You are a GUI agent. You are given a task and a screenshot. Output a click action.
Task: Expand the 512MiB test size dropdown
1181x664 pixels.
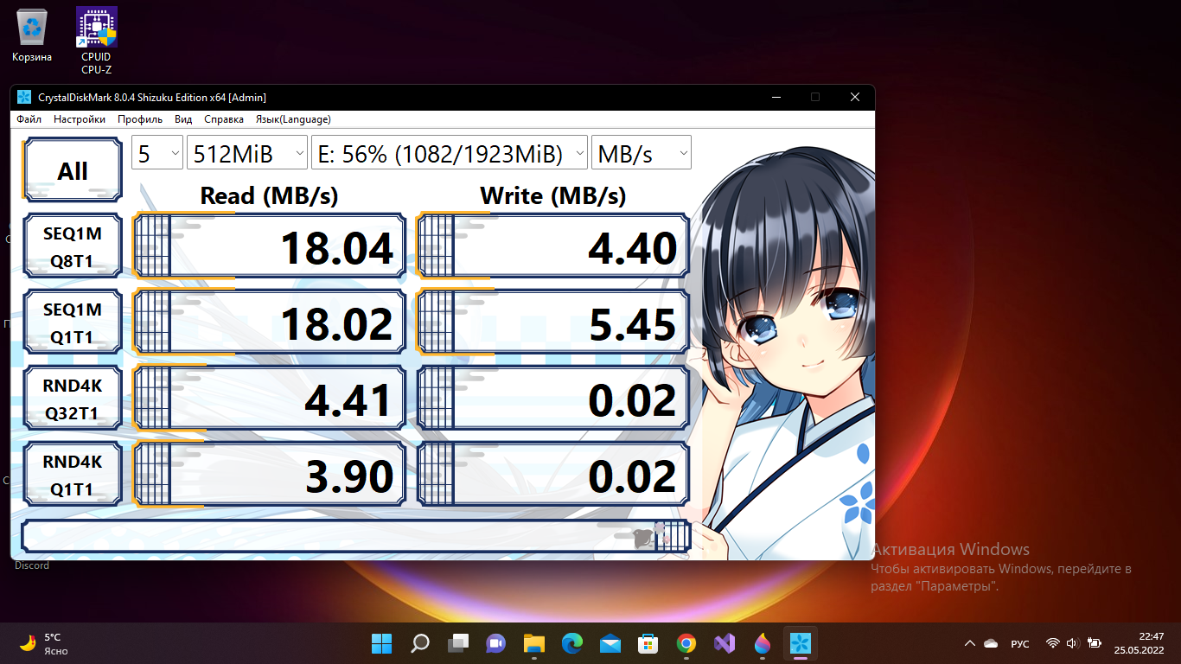(x=247, y=154)
